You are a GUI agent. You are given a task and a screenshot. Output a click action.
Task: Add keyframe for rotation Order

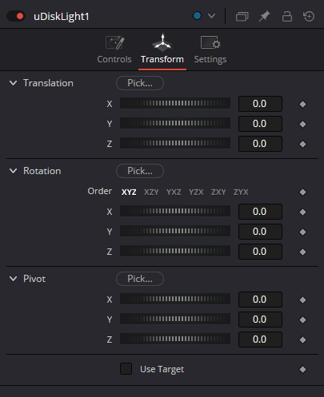coord(302,192)
